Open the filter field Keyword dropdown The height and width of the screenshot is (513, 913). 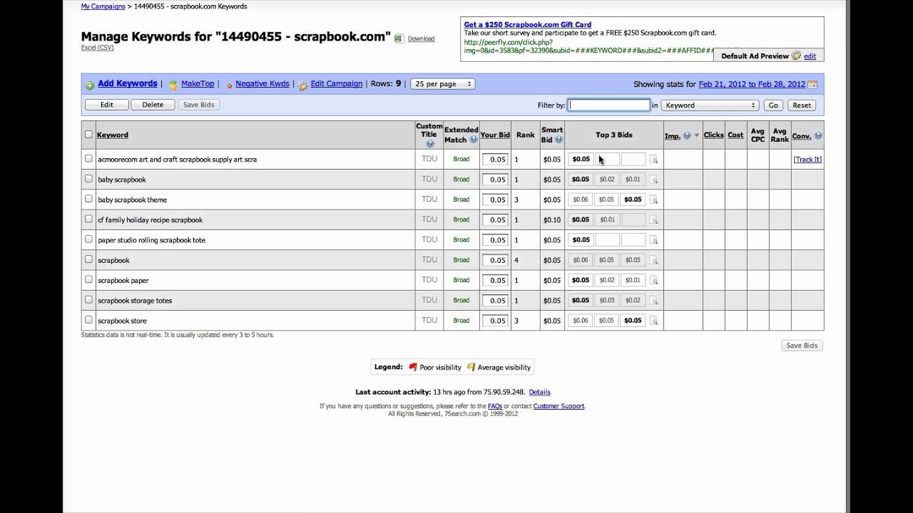710,105
